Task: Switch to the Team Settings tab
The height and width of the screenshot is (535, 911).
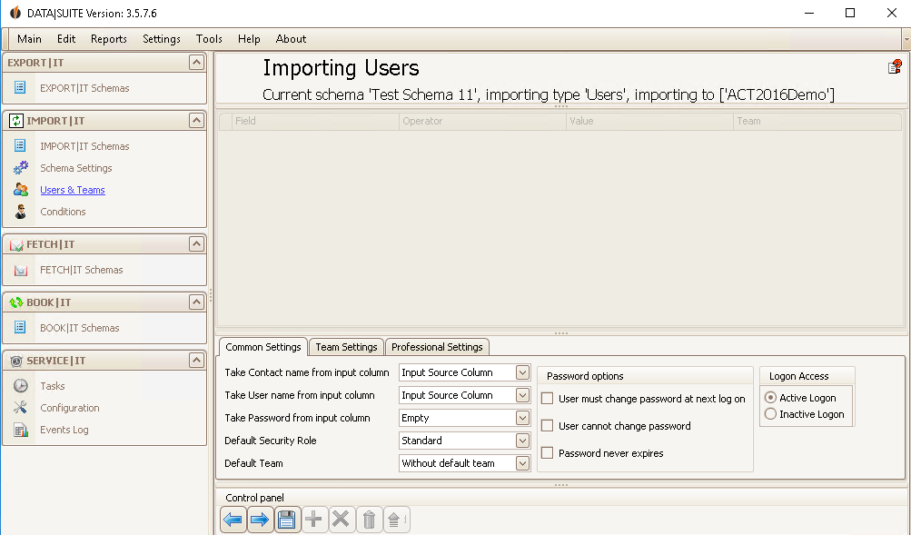Action: (x=346, y=347)
